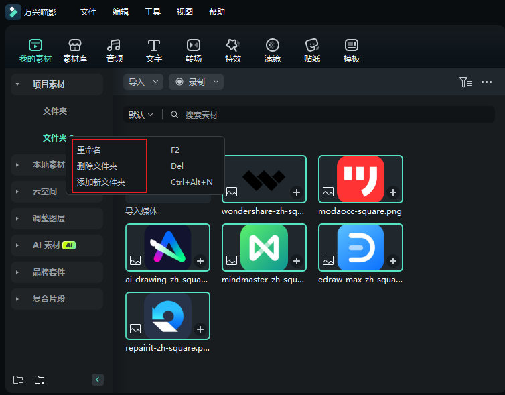Click the 导入媒体 label
505x395 pixels.
(x=141, y=211)
